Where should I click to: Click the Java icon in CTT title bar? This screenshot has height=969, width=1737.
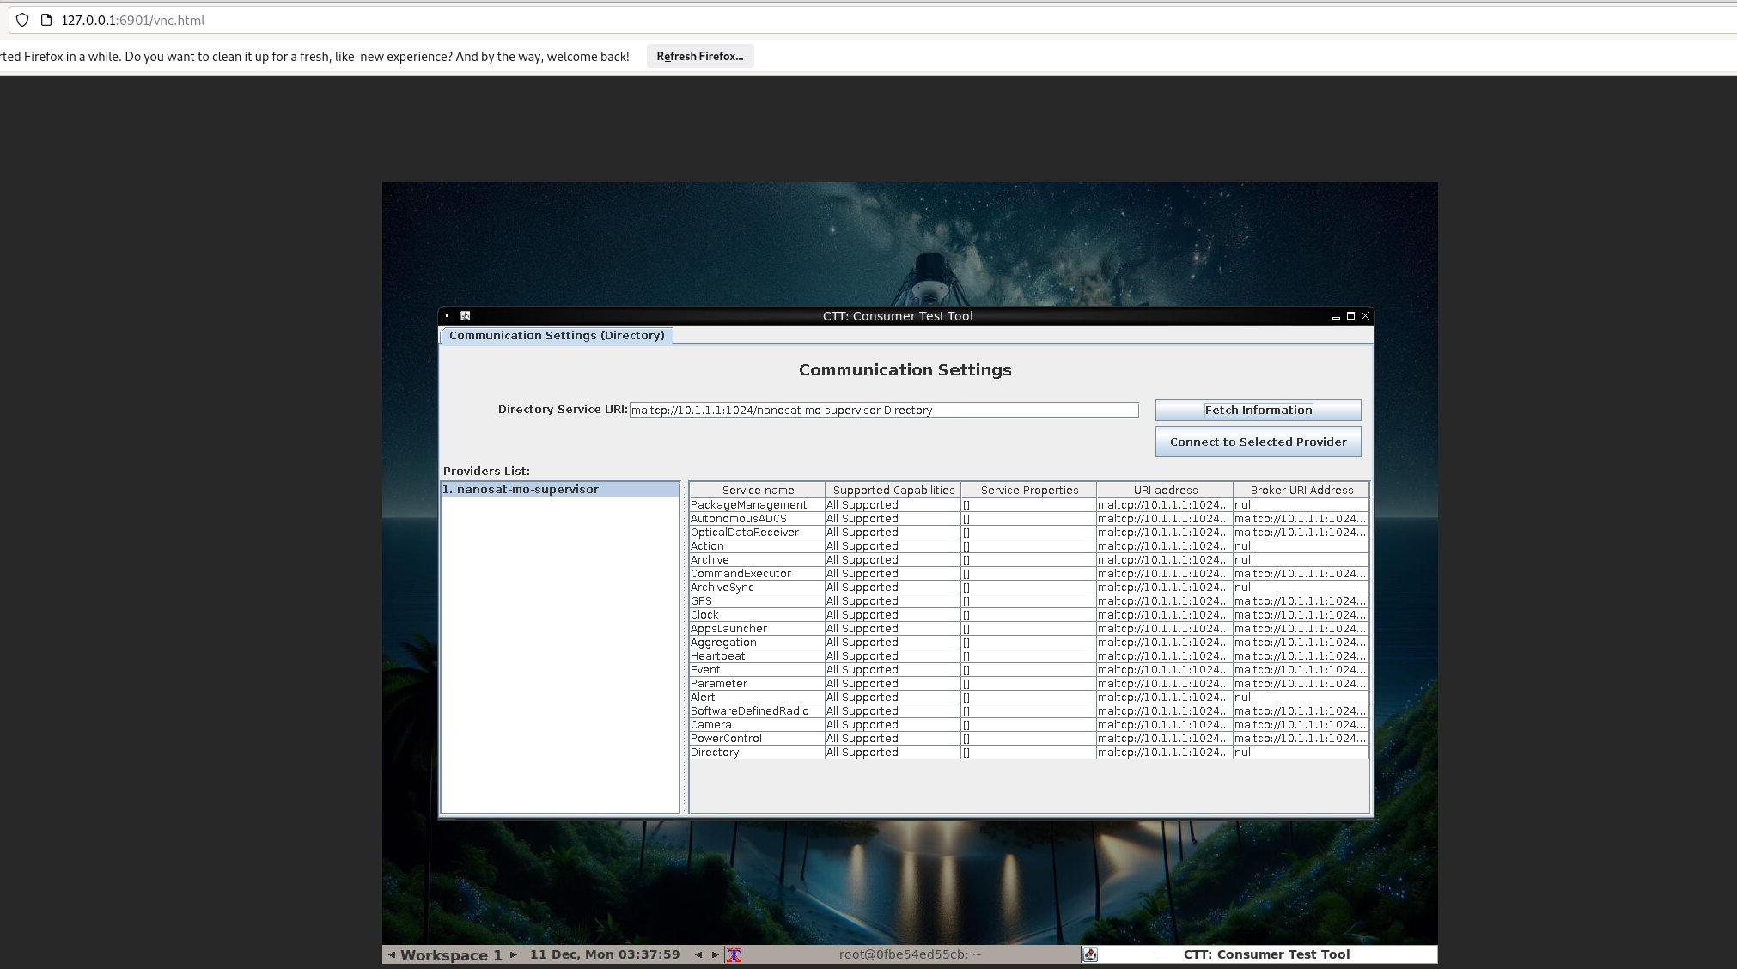point(465,316)
